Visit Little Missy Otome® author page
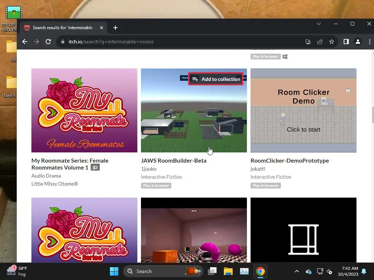Image resolution: width=374 pixels, height=280 pixels. tap(55, 184)
